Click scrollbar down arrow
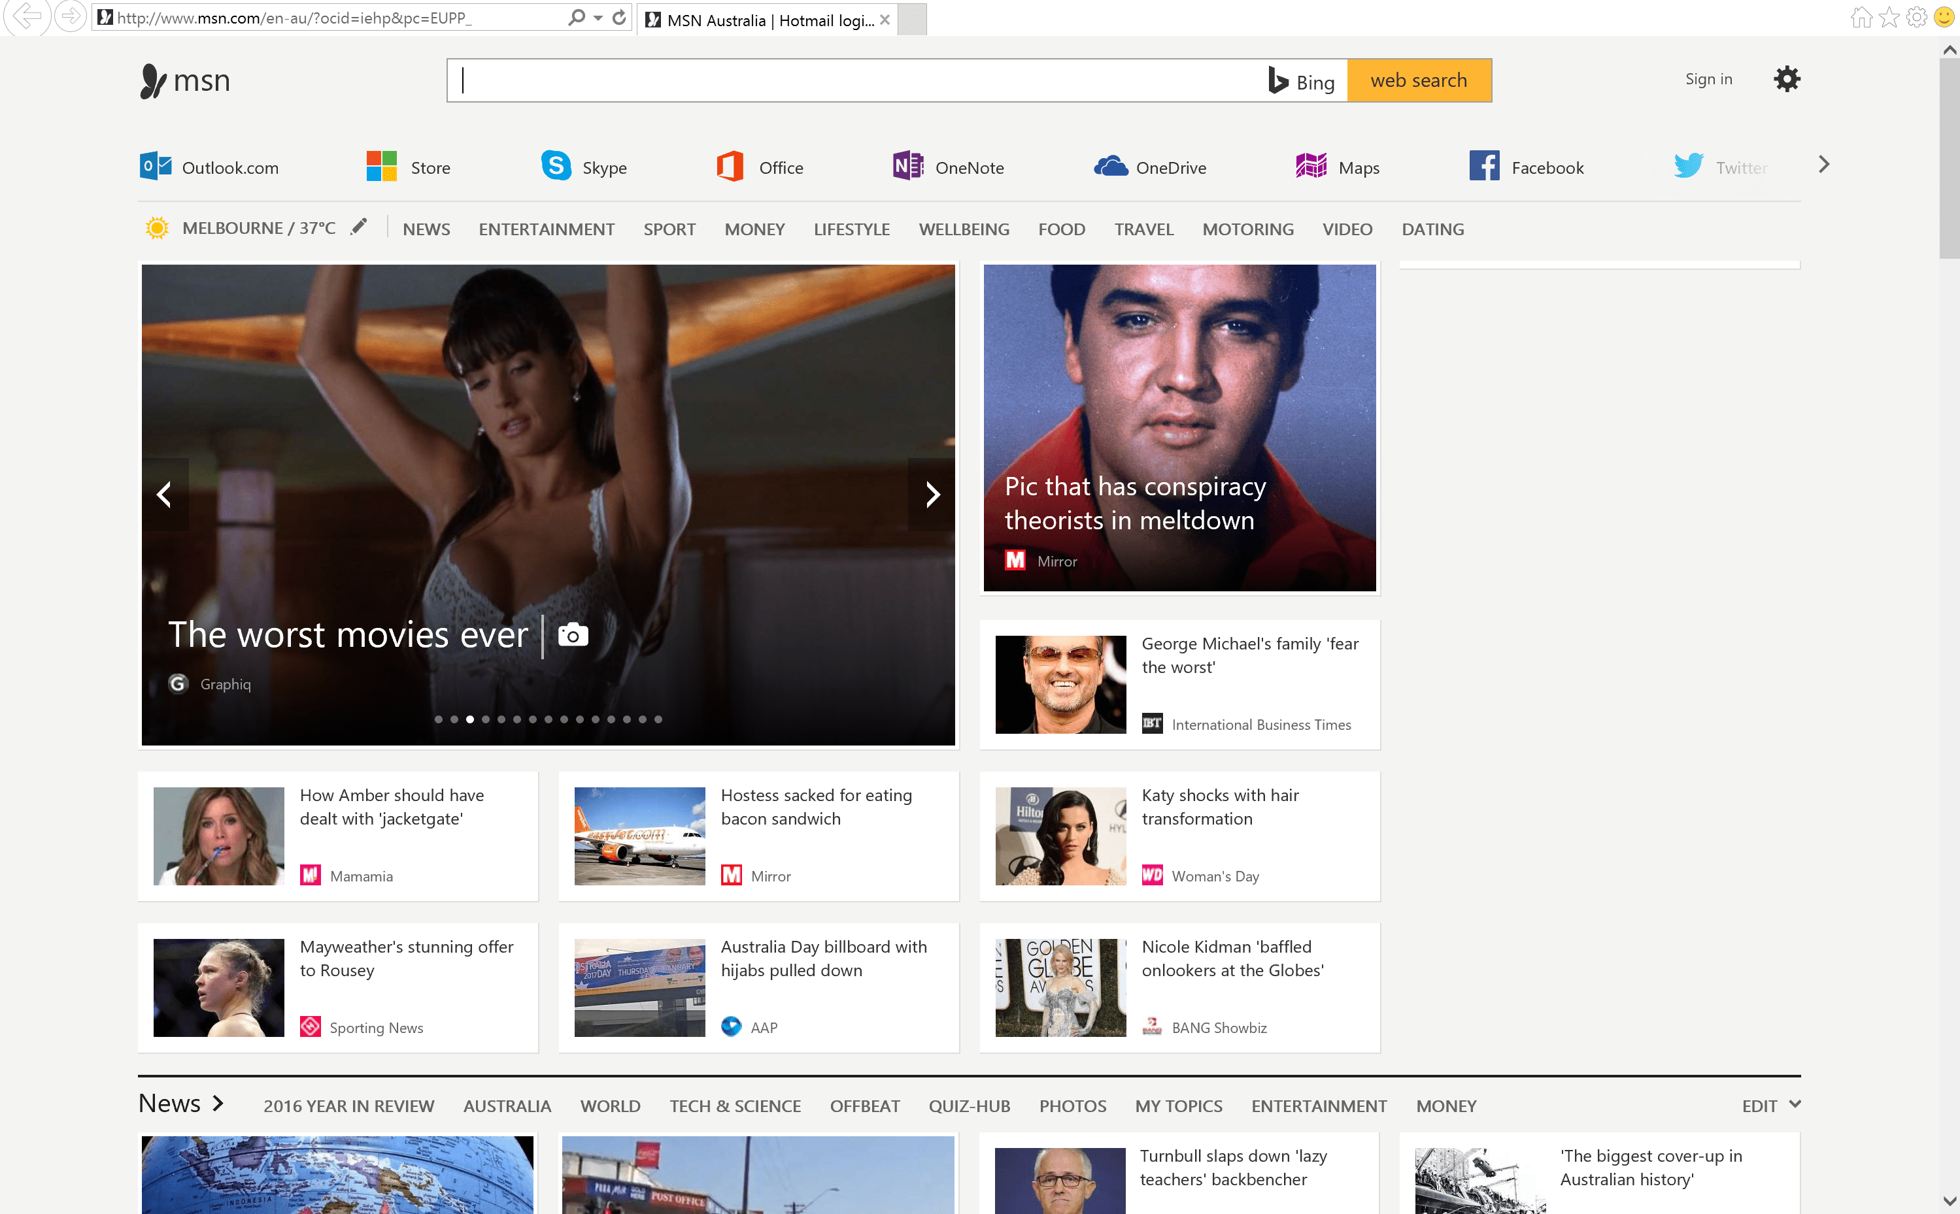 [x=1950, y=1202]
